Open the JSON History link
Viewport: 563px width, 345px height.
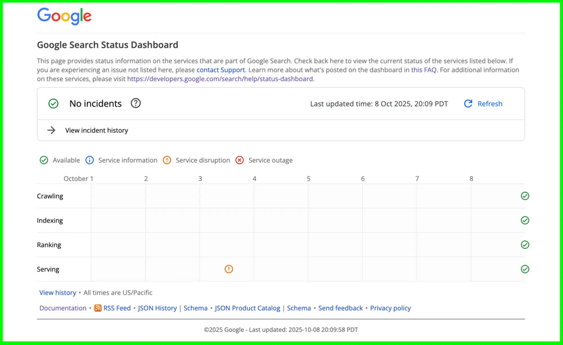point(157,308)
